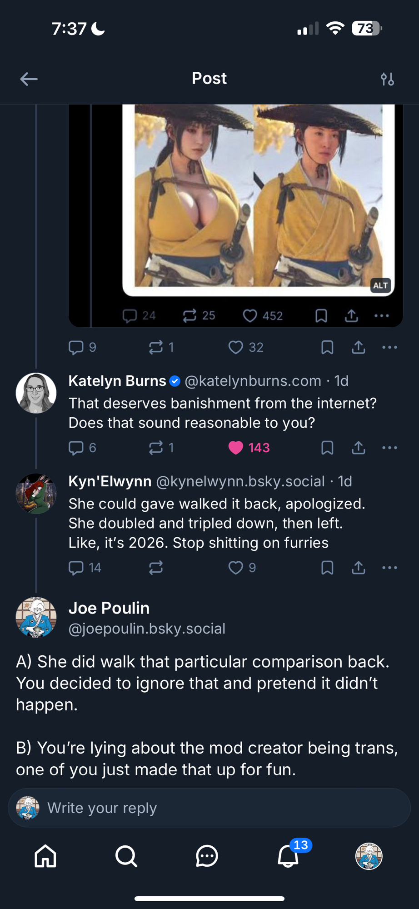
Task: Open thread preferences settings icon
Action: pos(387,79)
